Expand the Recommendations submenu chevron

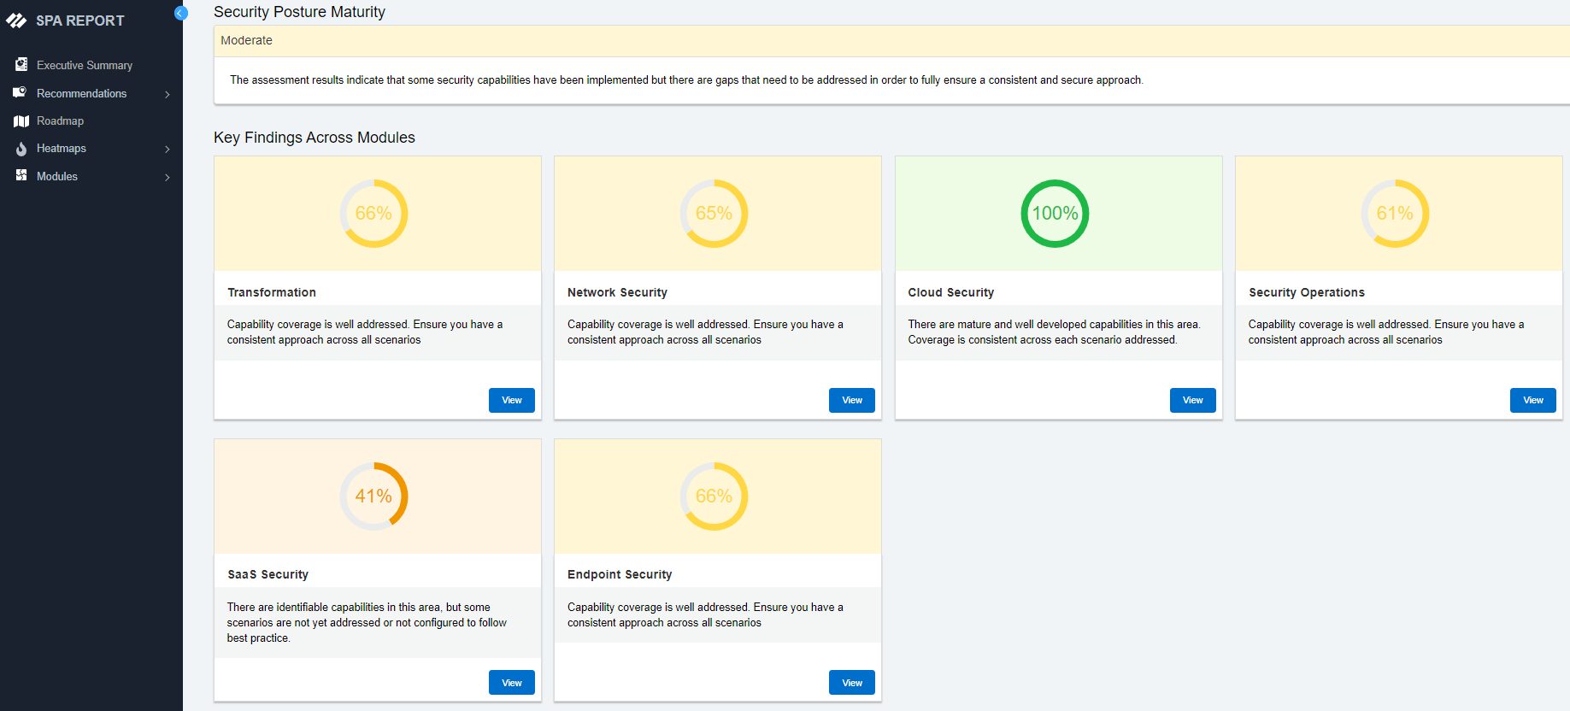pyautogui.click(x=168, y=94)
